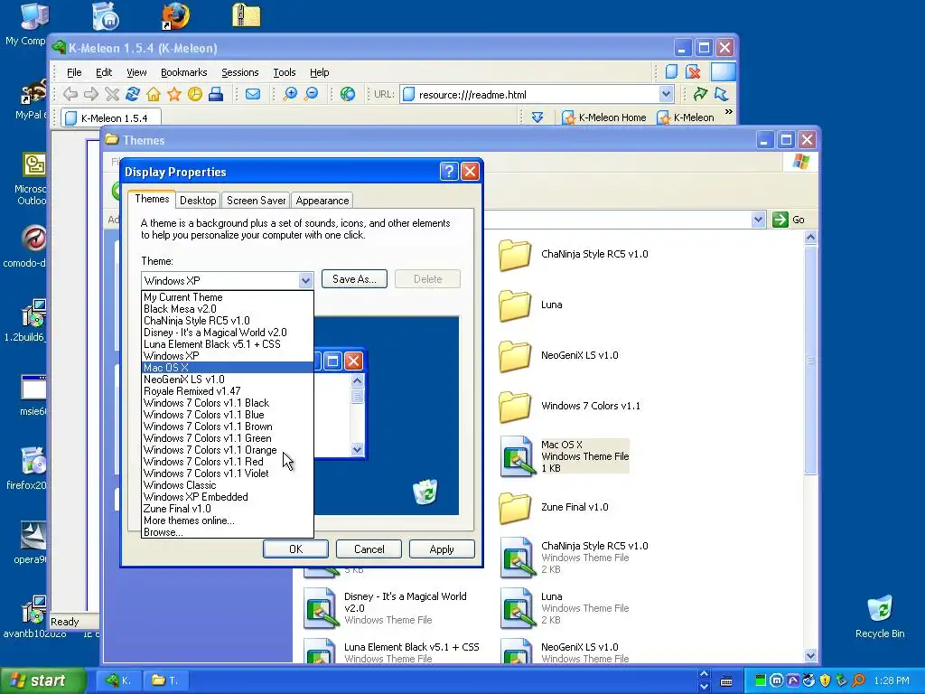Click the search cursor icon in K-Meleon
Screen dimensions: 925x694
pos(721,94)
